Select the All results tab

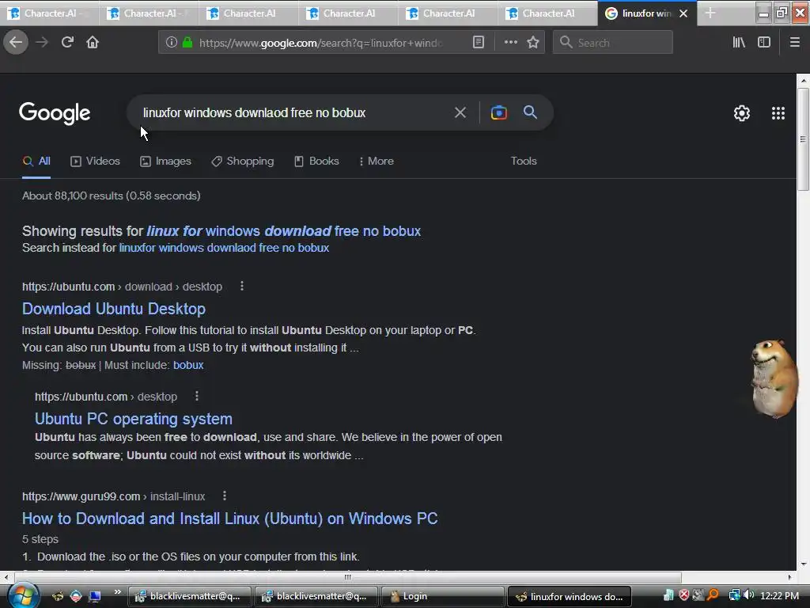tap(36, 161)
